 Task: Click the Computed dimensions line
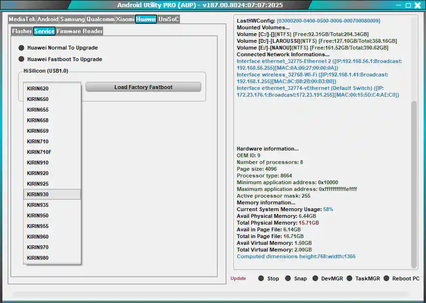[x=296, y=256]
